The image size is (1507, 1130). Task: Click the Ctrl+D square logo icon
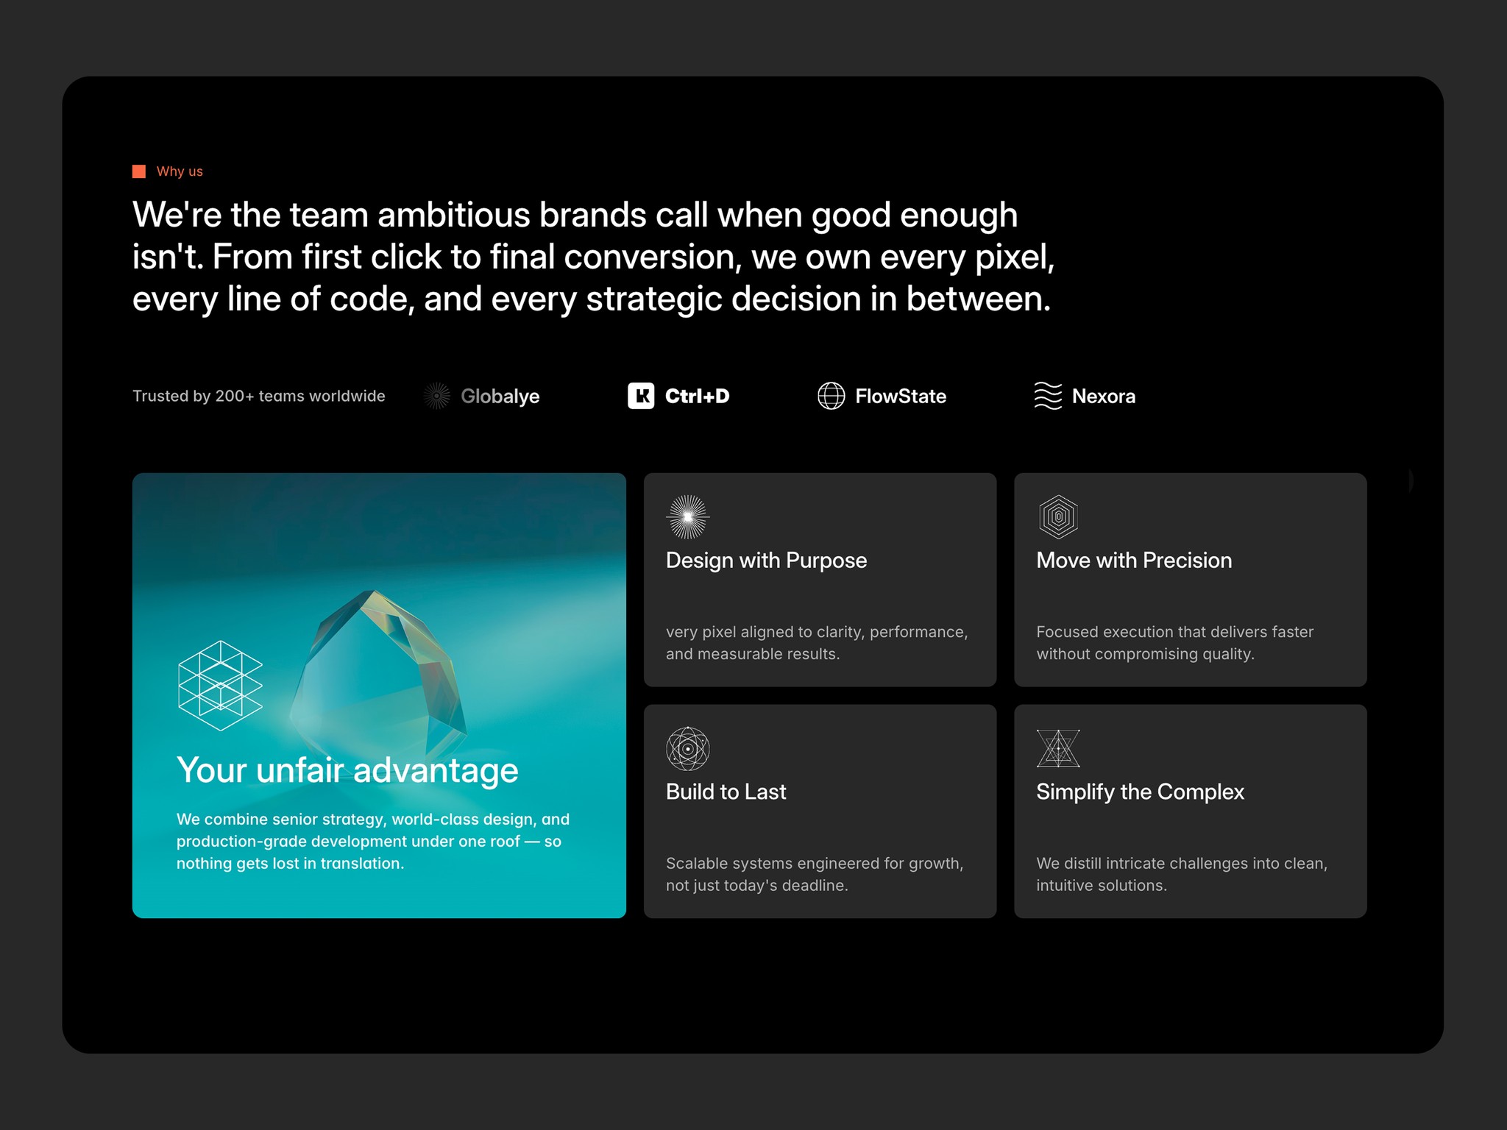pos(641,396)
